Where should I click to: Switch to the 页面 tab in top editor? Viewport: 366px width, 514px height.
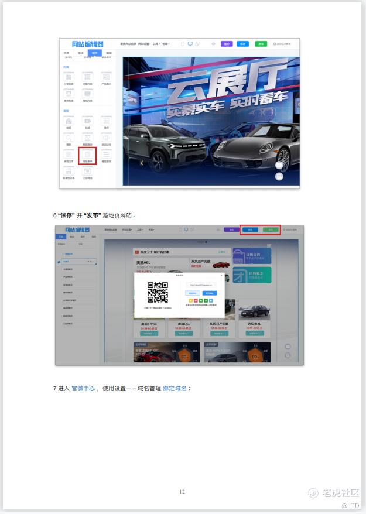(66, 53)
